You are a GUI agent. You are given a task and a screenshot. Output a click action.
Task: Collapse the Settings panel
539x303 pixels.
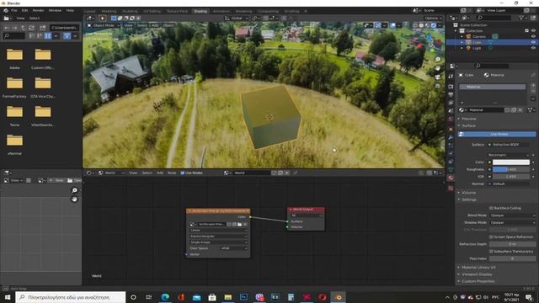(x=468, y=199)
